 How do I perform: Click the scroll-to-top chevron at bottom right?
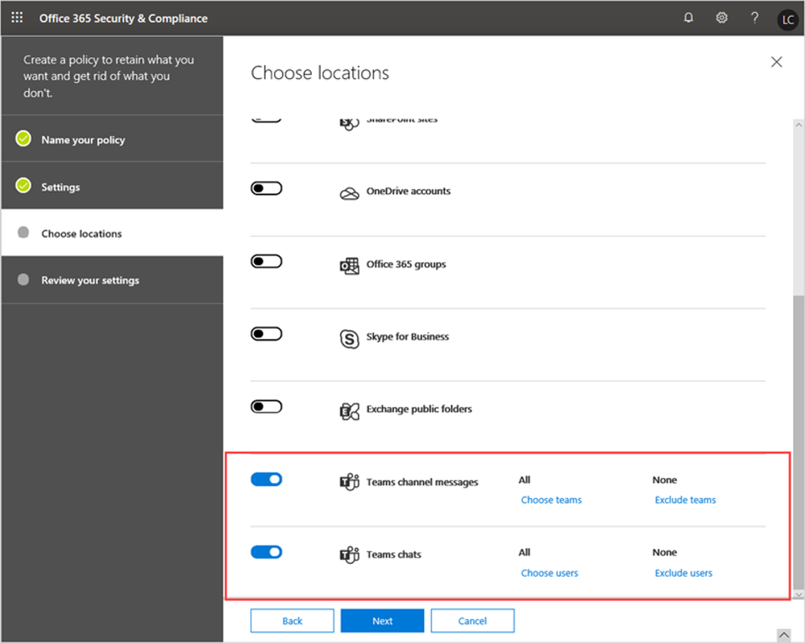pos(783,635)
